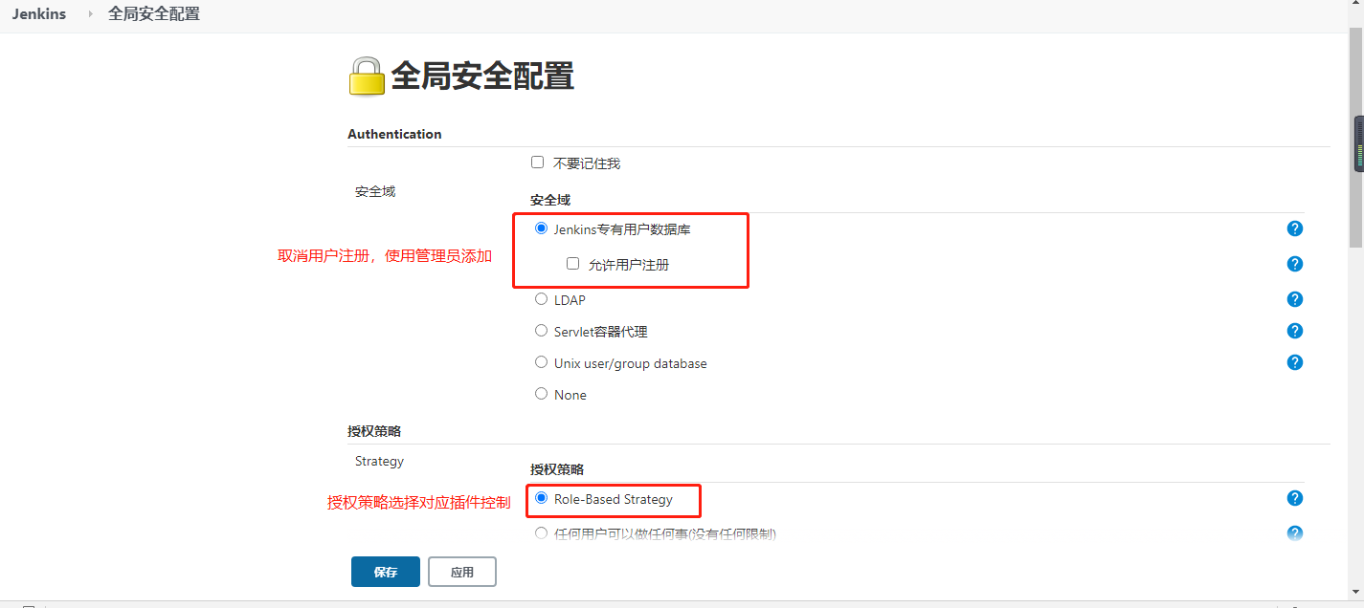Open the Jenkins breadcrumb link
The image size is (1364, 608).
(x=38, y=13)
